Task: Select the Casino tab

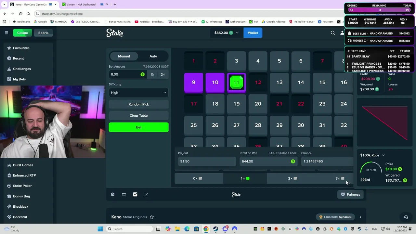Action: coord(22,33)
